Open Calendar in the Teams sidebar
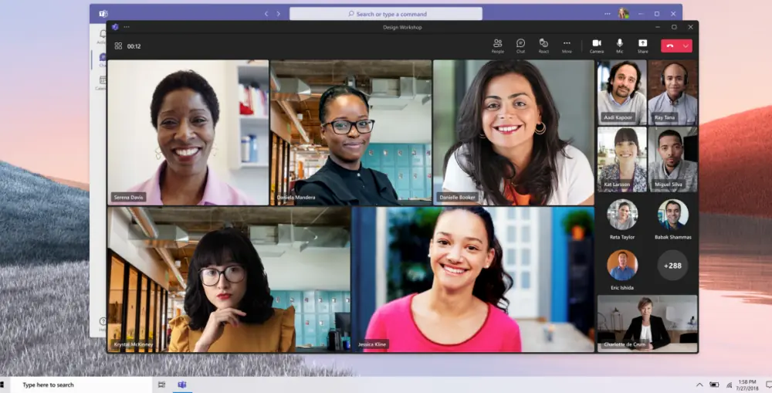This screenshot has height=393, width=772. (101, 82)
